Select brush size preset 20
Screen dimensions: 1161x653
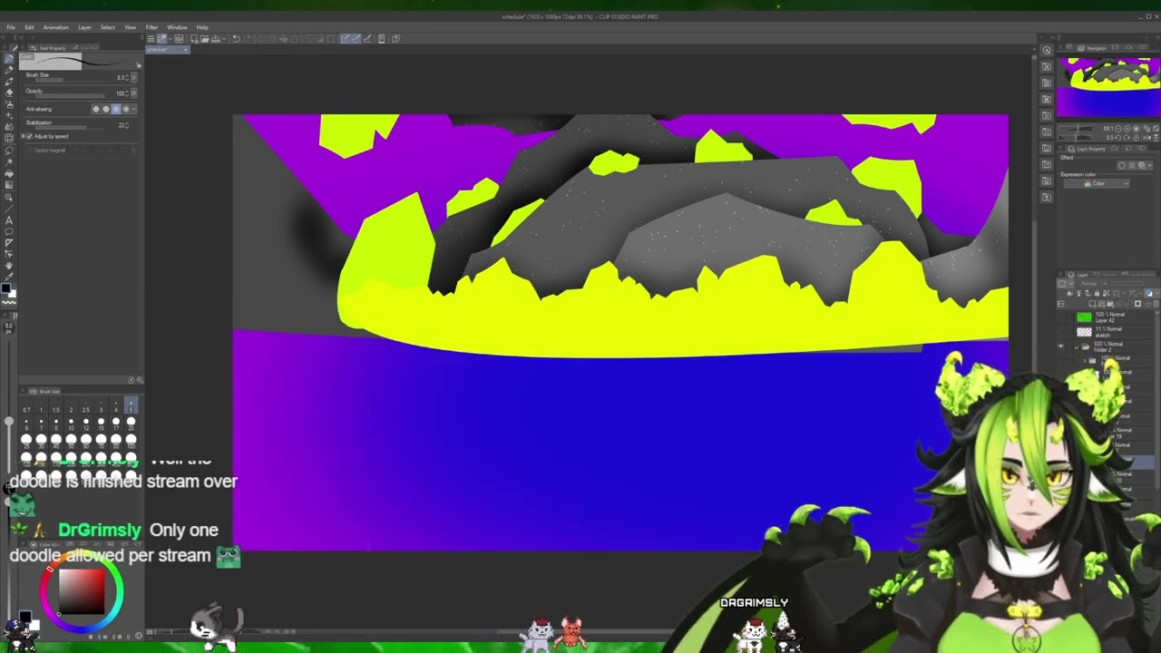click(x=131, y=424)
